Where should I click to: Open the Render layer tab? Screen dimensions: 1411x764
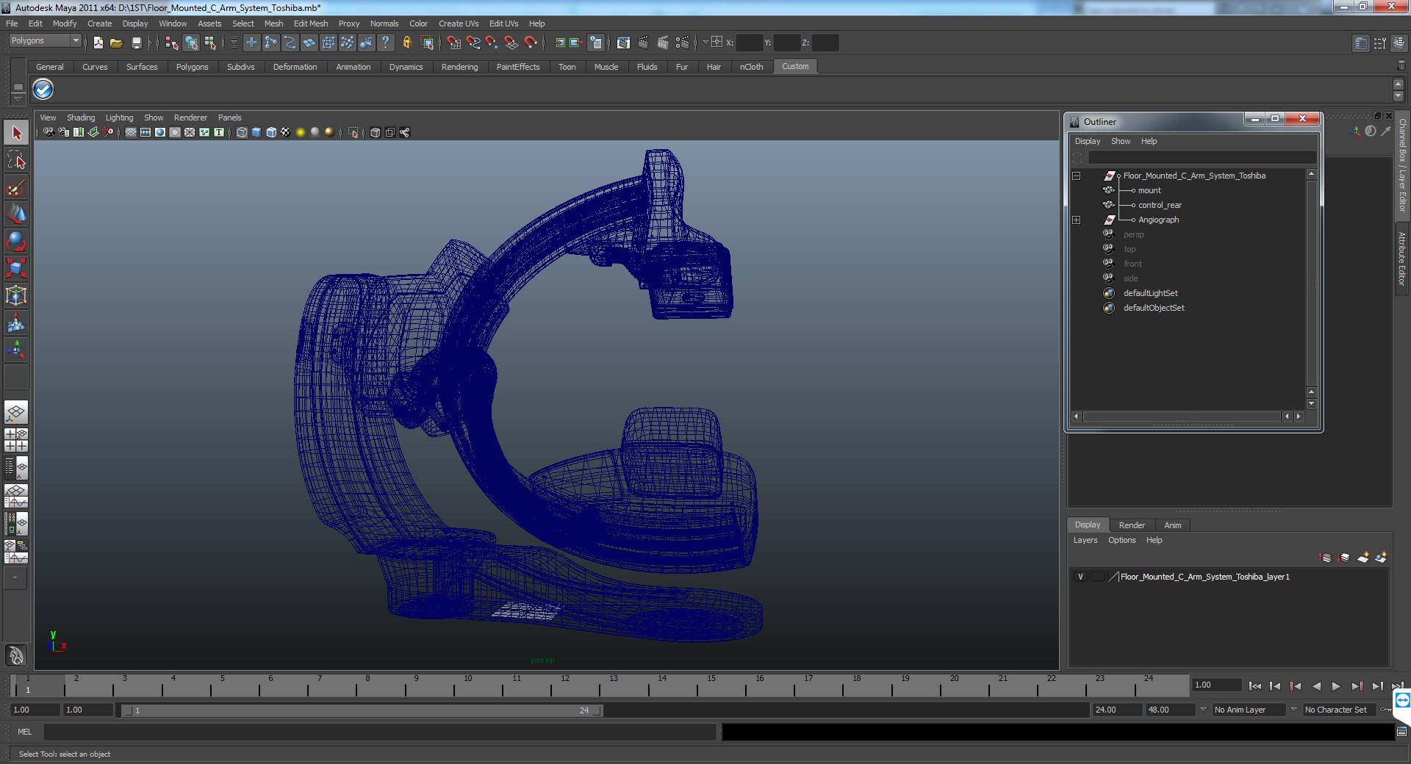coord(1132,525)
